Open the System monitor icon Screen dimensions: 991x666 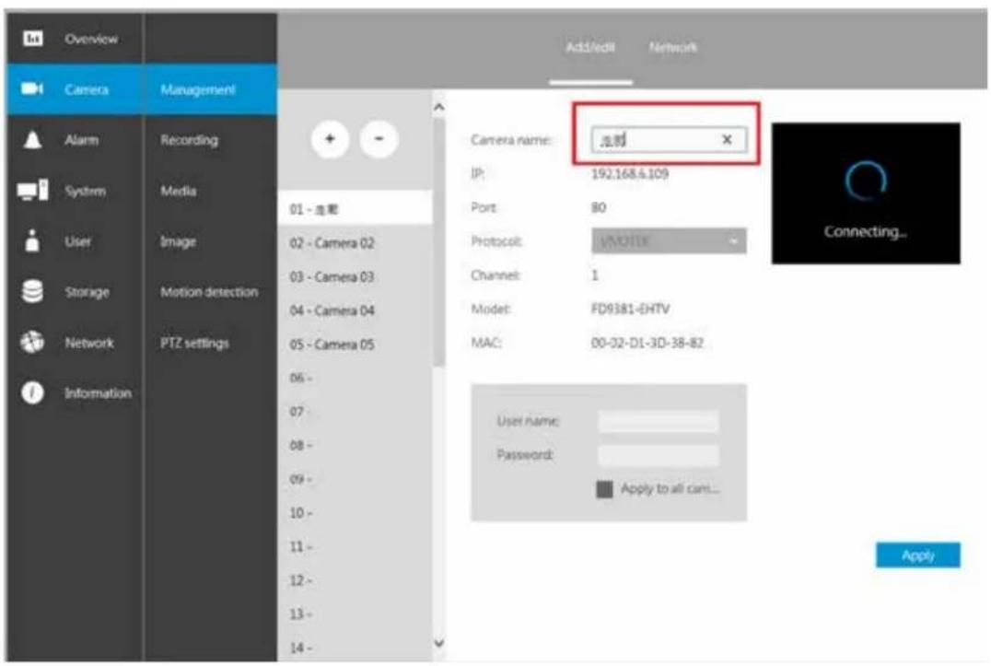(x=32, y=190)
